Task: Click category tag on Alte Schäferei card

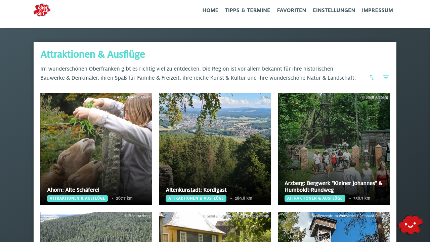Action: point(77,198)
